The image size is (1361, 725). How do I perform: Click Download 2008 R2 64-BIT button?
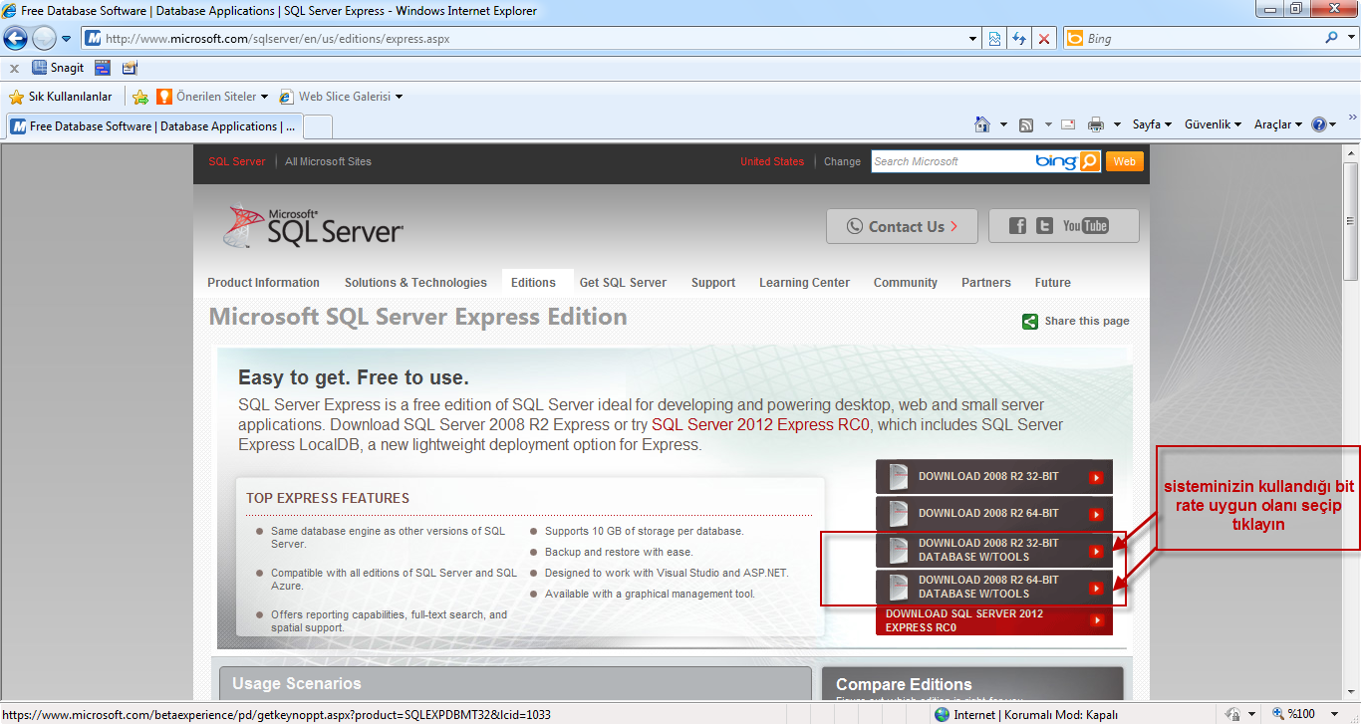click(994, 514)
